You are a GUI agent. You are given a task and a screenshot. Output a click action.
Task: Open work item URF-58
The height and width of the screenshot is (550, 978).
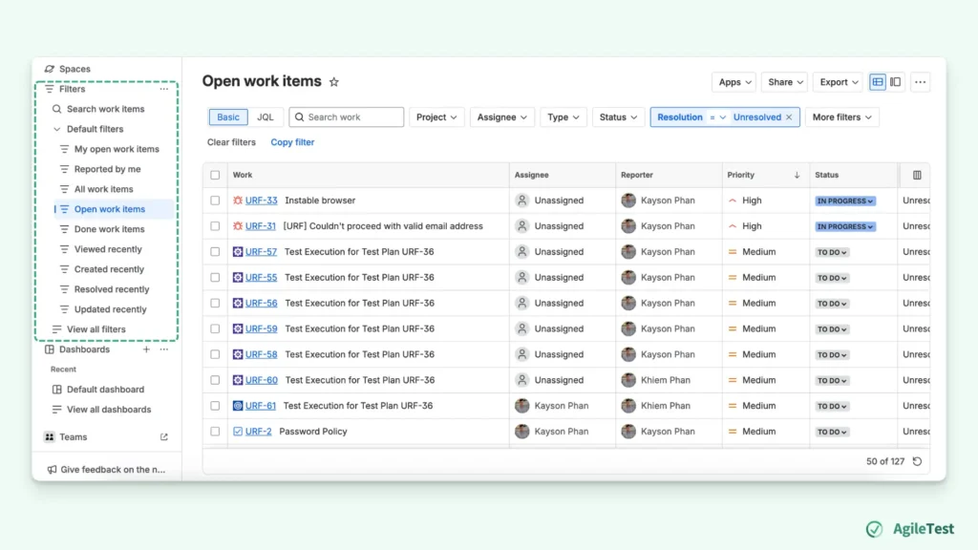pos(261,354)
